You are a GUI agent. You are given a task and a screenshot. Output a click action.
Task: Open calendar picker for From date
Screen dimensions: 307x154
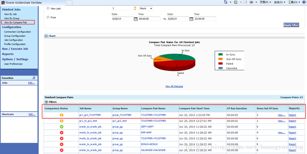click(x=136, y=19)
